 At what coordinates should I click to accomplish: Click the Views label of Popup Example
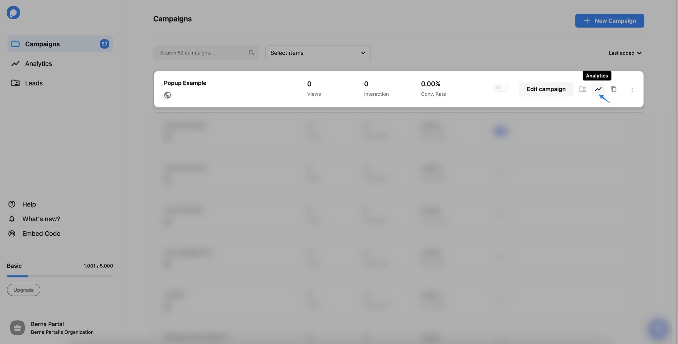click(314, 94)
